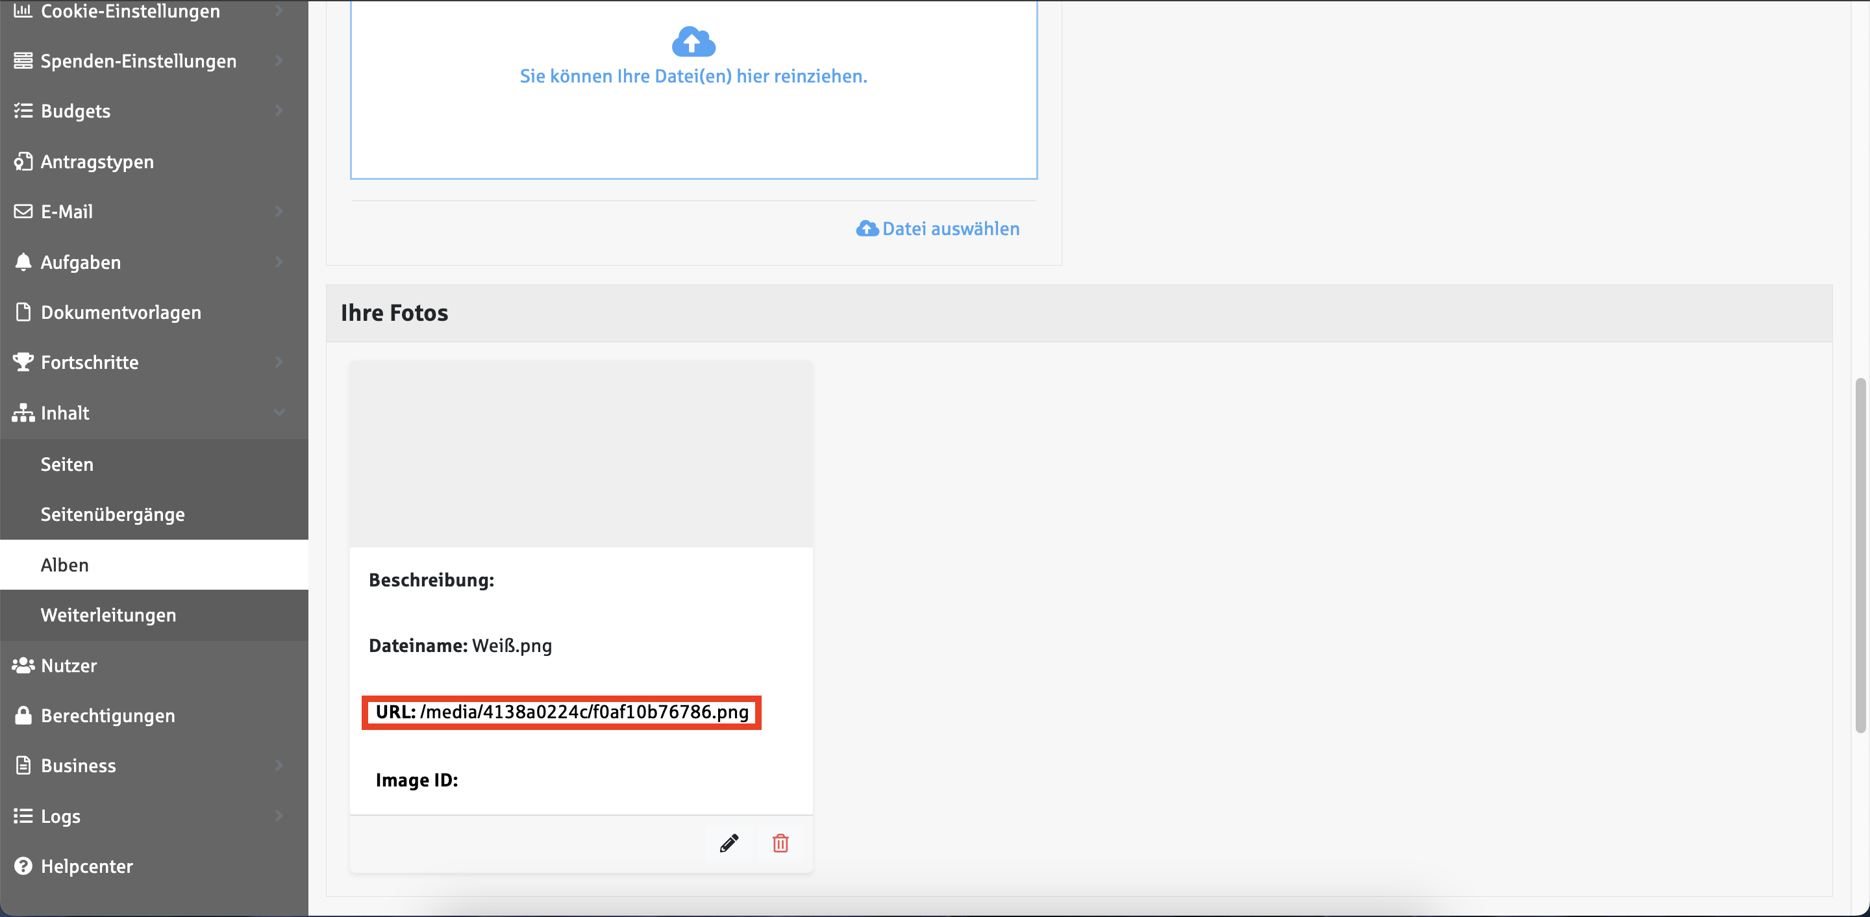The width and height of the screenshot is (1870, 917).
Task: Click the question mark Helpcenter icon
Action: (23, 866)
